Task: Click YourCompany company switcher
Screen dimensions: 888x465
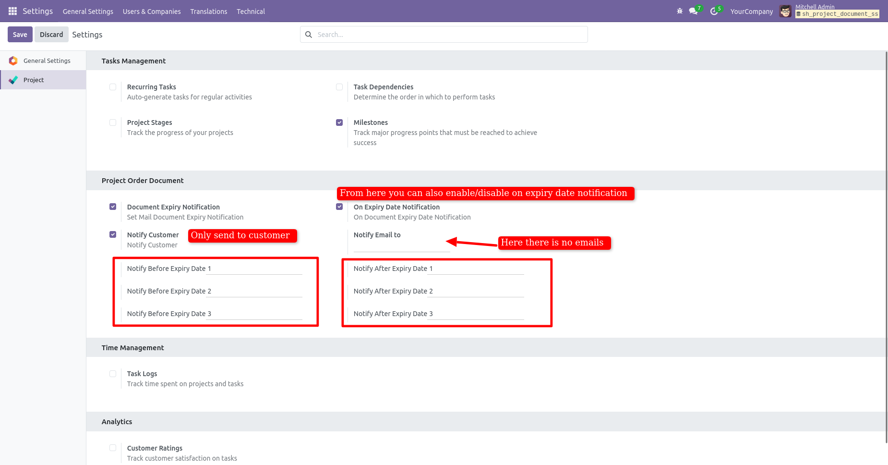Action: coord(752,12)
